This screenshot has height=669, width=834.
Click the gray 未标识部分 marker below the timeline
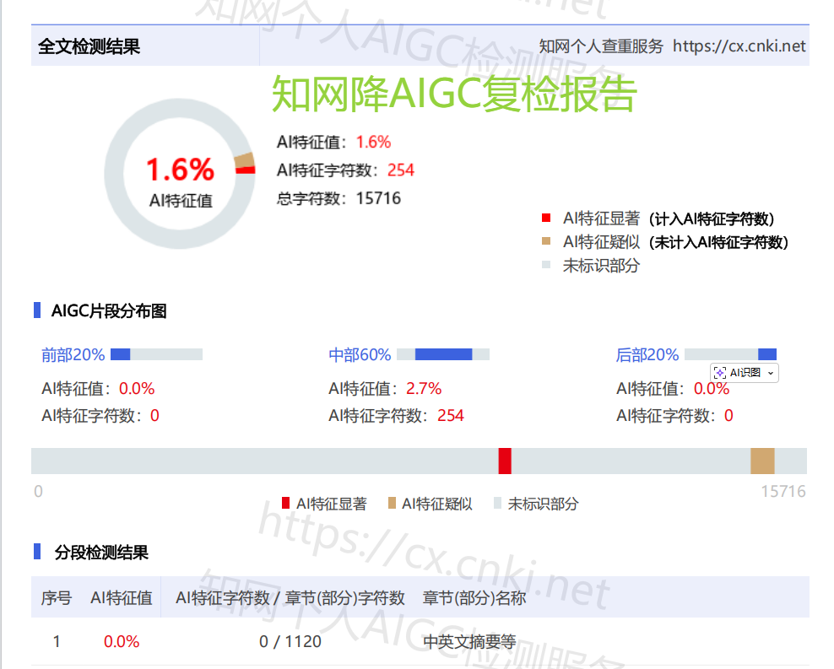click(x=497, y=504)
